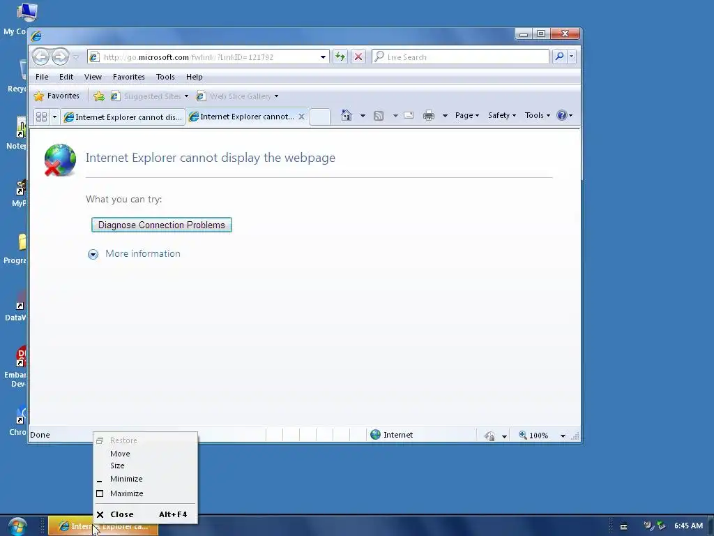Expand the tab list dropdown arrow
Viewport: 714px width, 536px height.
tap(54, 117)
